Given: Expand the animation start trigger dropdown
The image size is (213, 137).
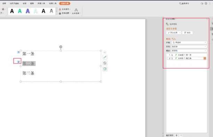Looking at the screenshot, I should tap(189, 43).
